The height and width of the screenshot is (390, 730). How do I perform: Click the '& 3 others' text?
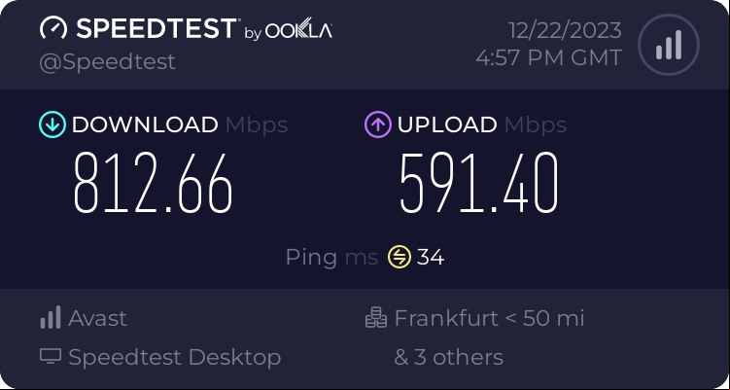pos(449,357)
